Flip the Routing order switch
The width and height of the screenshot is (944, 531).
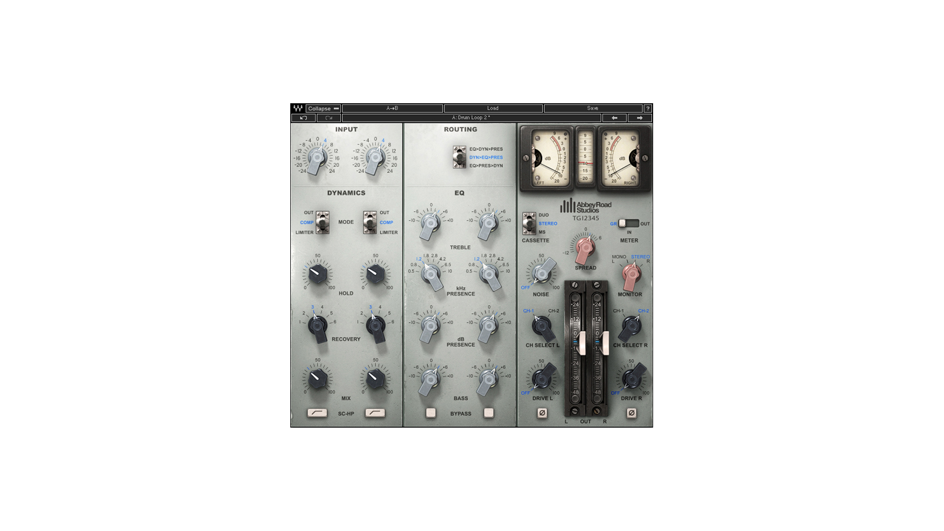(460, 158)
